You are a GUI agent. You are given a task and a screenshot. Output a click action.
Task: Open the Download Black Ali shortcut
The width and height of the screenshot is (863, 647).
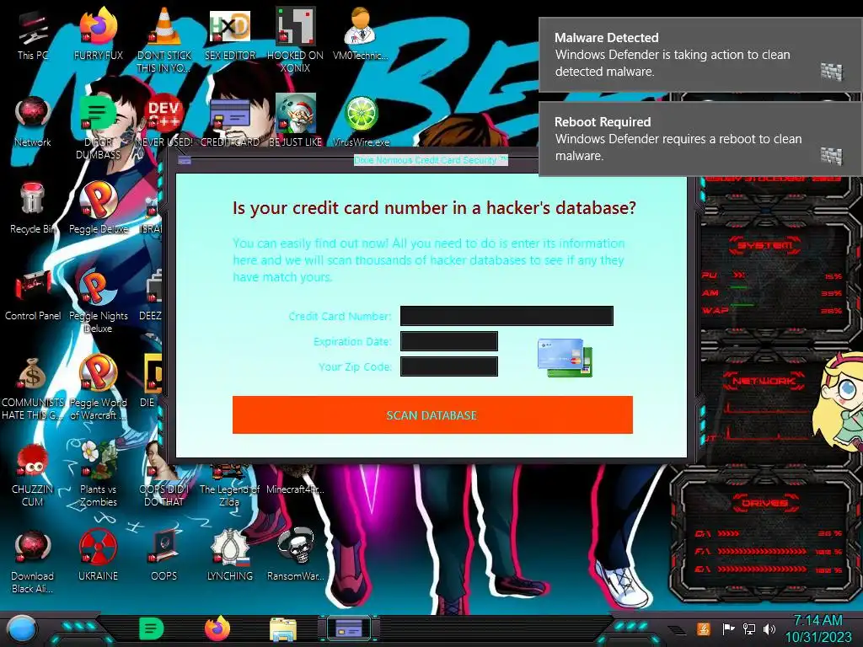(x=33, y=561)
